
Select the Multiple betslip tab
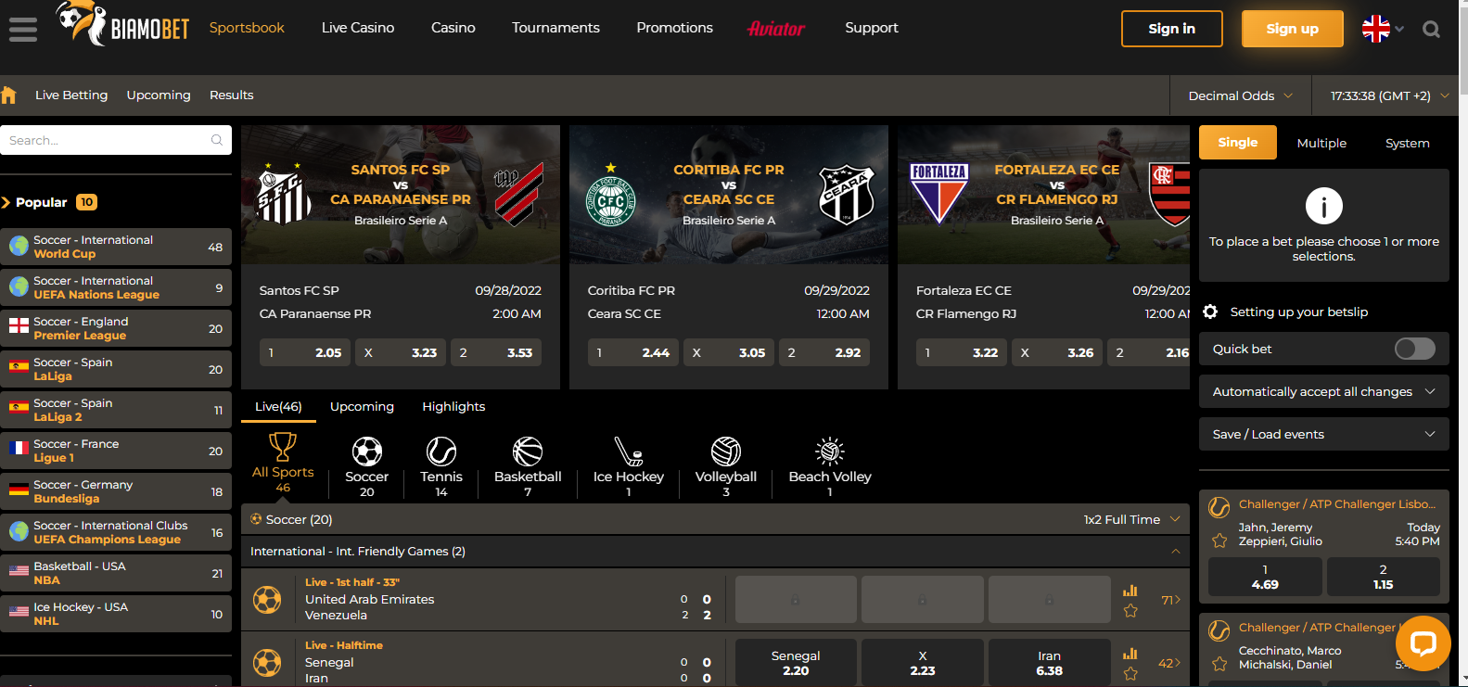(x=1321, y=143)
